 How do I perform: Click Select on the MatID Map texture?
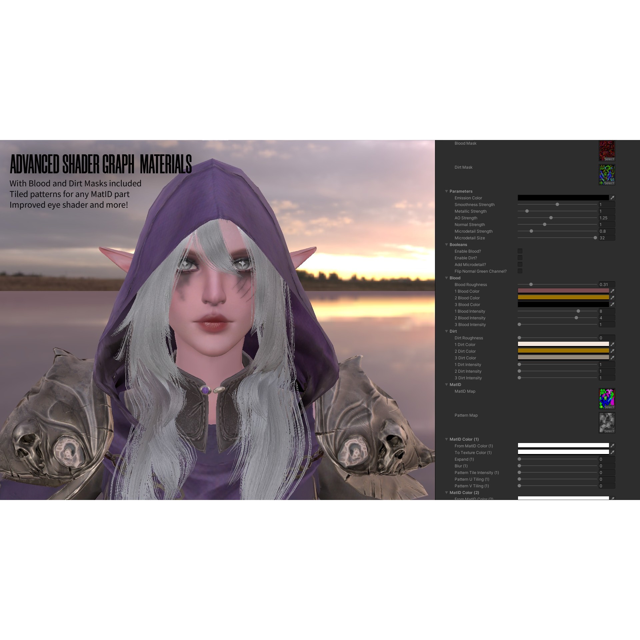point(609,407)
